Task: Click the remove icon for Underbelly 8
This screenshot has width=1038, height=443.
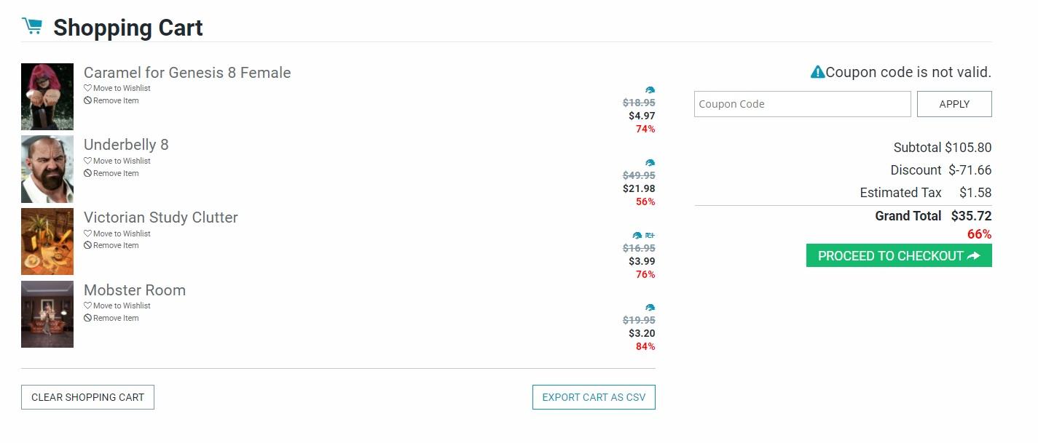Action: [87, 173]
